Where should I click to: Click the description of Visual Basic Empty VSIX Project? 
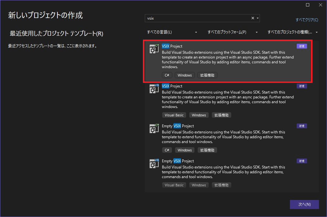pos(223,172)
